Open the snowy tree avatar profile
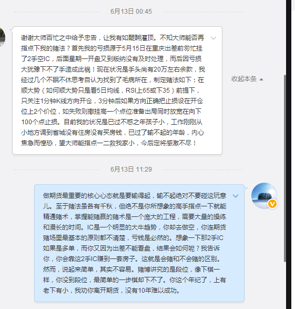295x309 pixels. coord(265,196)
